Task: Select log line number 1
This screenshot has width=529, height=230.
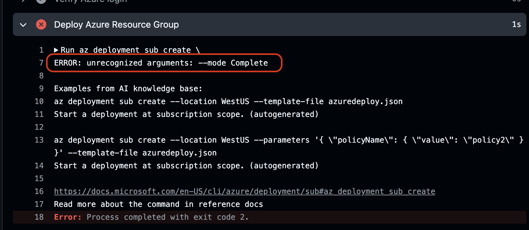Action: [x=41, y=50]
